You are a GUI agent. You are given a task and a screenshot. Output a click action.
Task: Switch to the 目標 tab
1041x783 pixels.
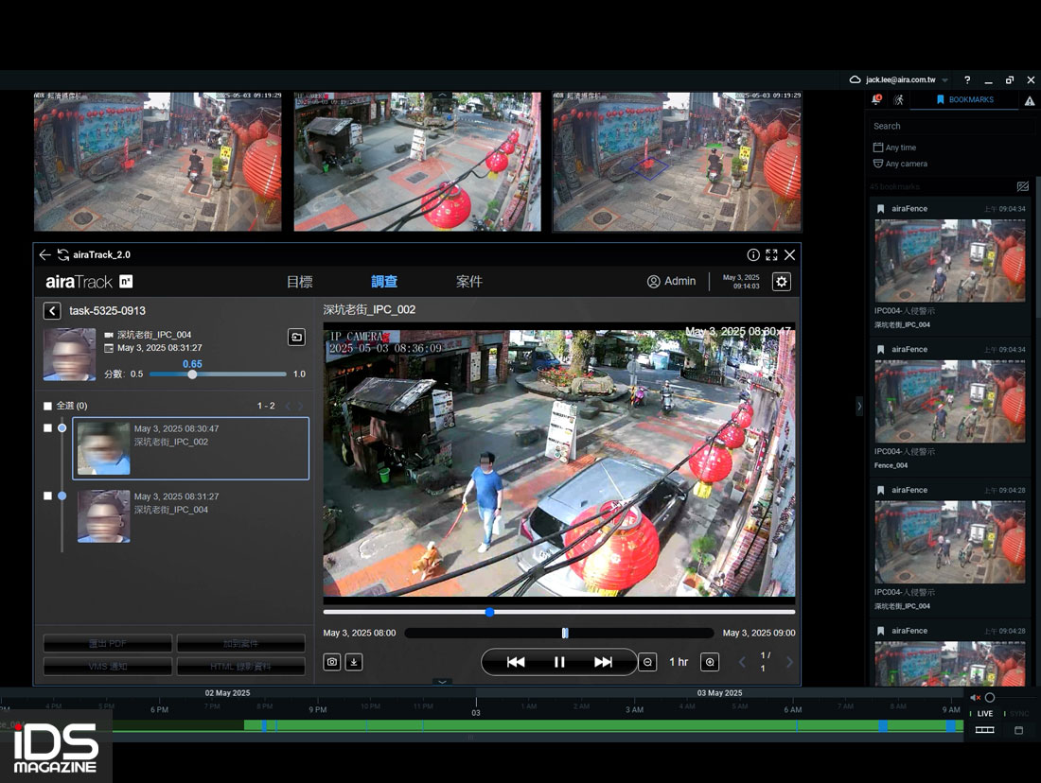[299, 282]
